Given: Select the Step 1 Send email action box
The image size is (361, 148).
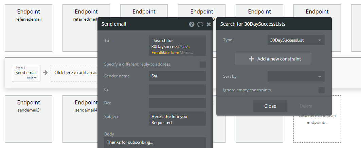Looking at the screenshot, I should tap(26, 73).
